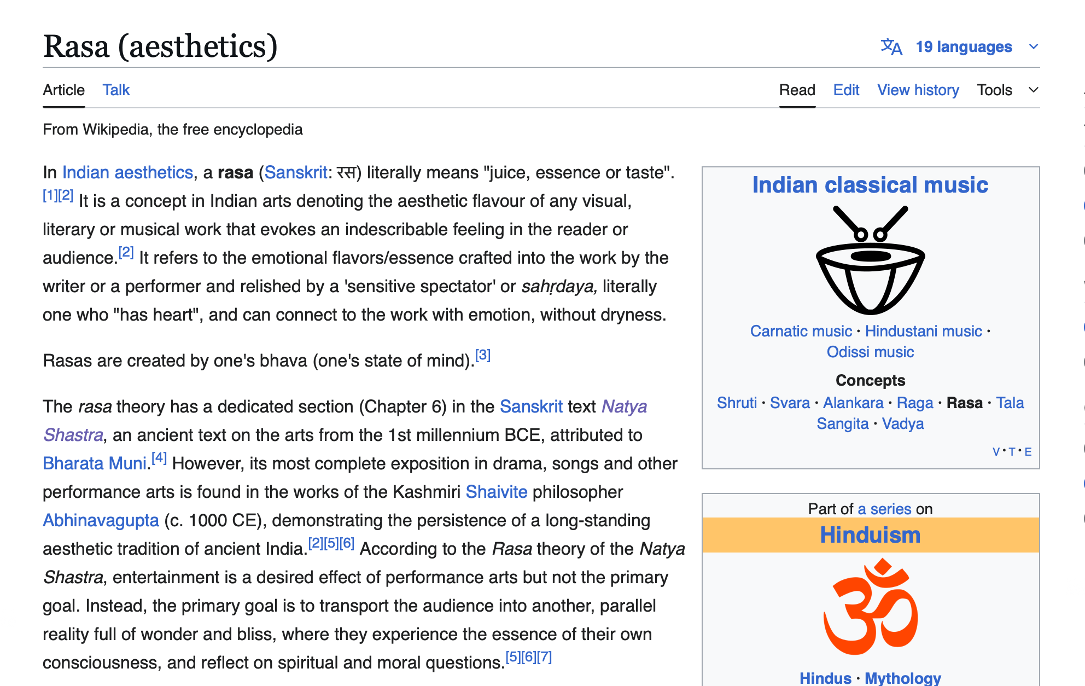The width and height of the screenshot is (1085, 686).
Task: Open the View history tab
Action: tap(918, 90)
